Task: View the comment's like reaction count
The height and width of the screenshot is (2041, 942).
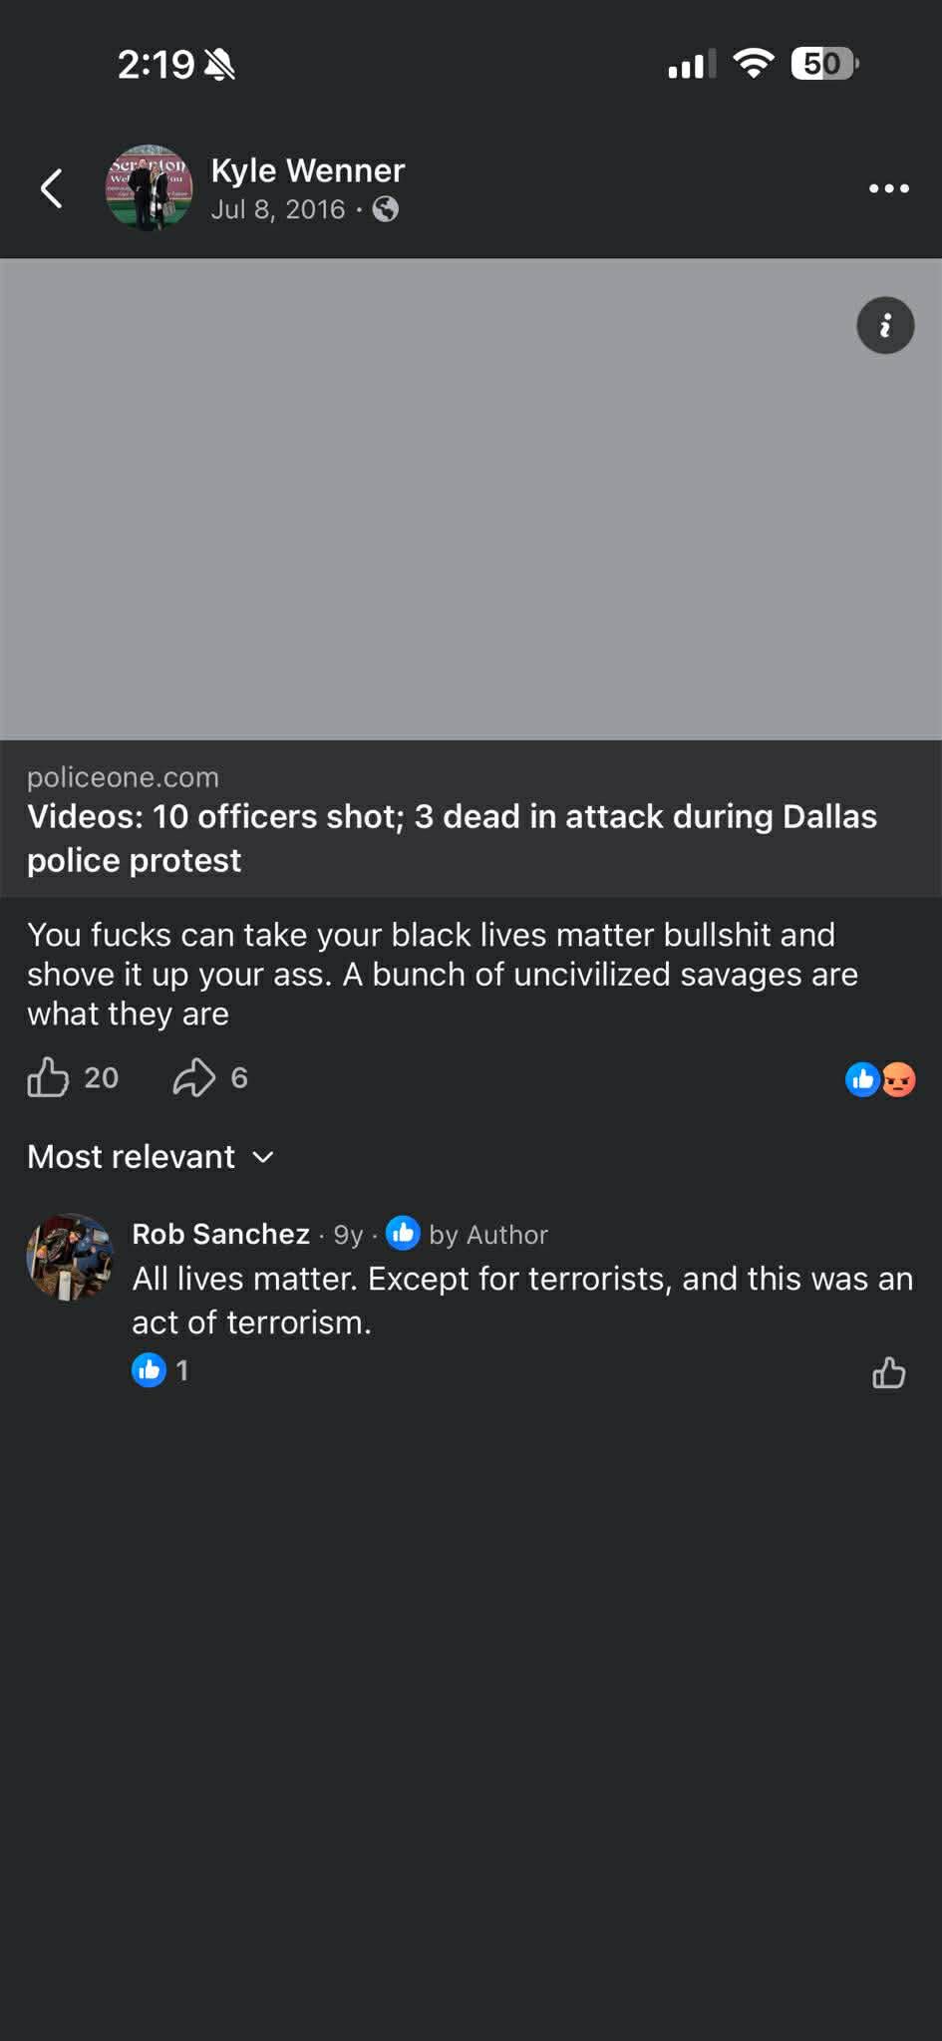Action: [x=160, y=1371]
